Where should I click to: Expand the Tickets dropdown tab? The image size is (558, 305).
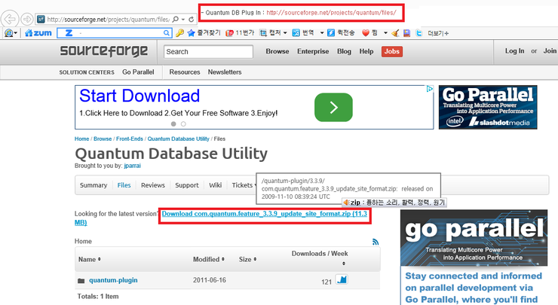tap(245, 185)
